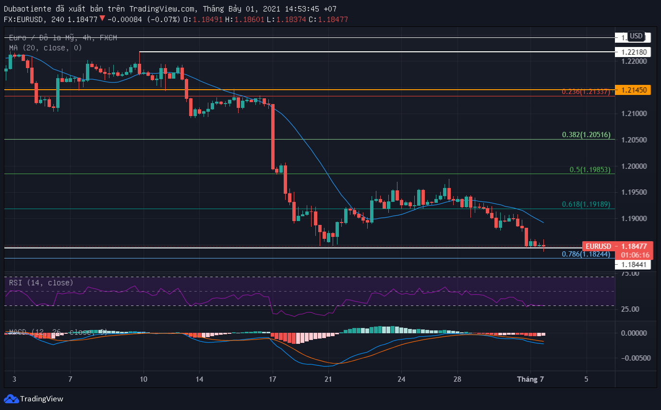This screenshot has width=661, height=410.
Task: Click the 01:06:16 candle countdown timer
Action: [x=634, y=255]
